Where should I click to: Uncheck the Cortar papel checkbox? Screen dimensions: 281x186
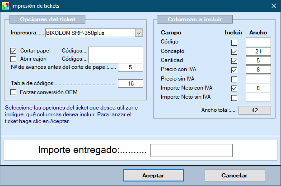[13, 51]
